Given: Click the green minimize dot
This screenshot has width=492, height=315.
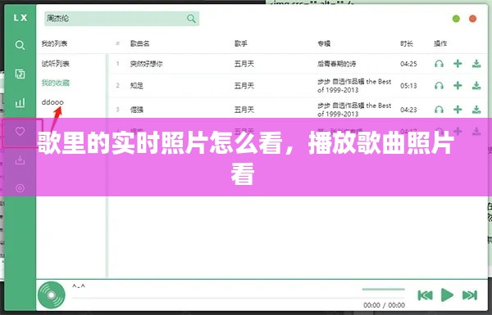Looking at the screenshot, I should click(456, 19).
